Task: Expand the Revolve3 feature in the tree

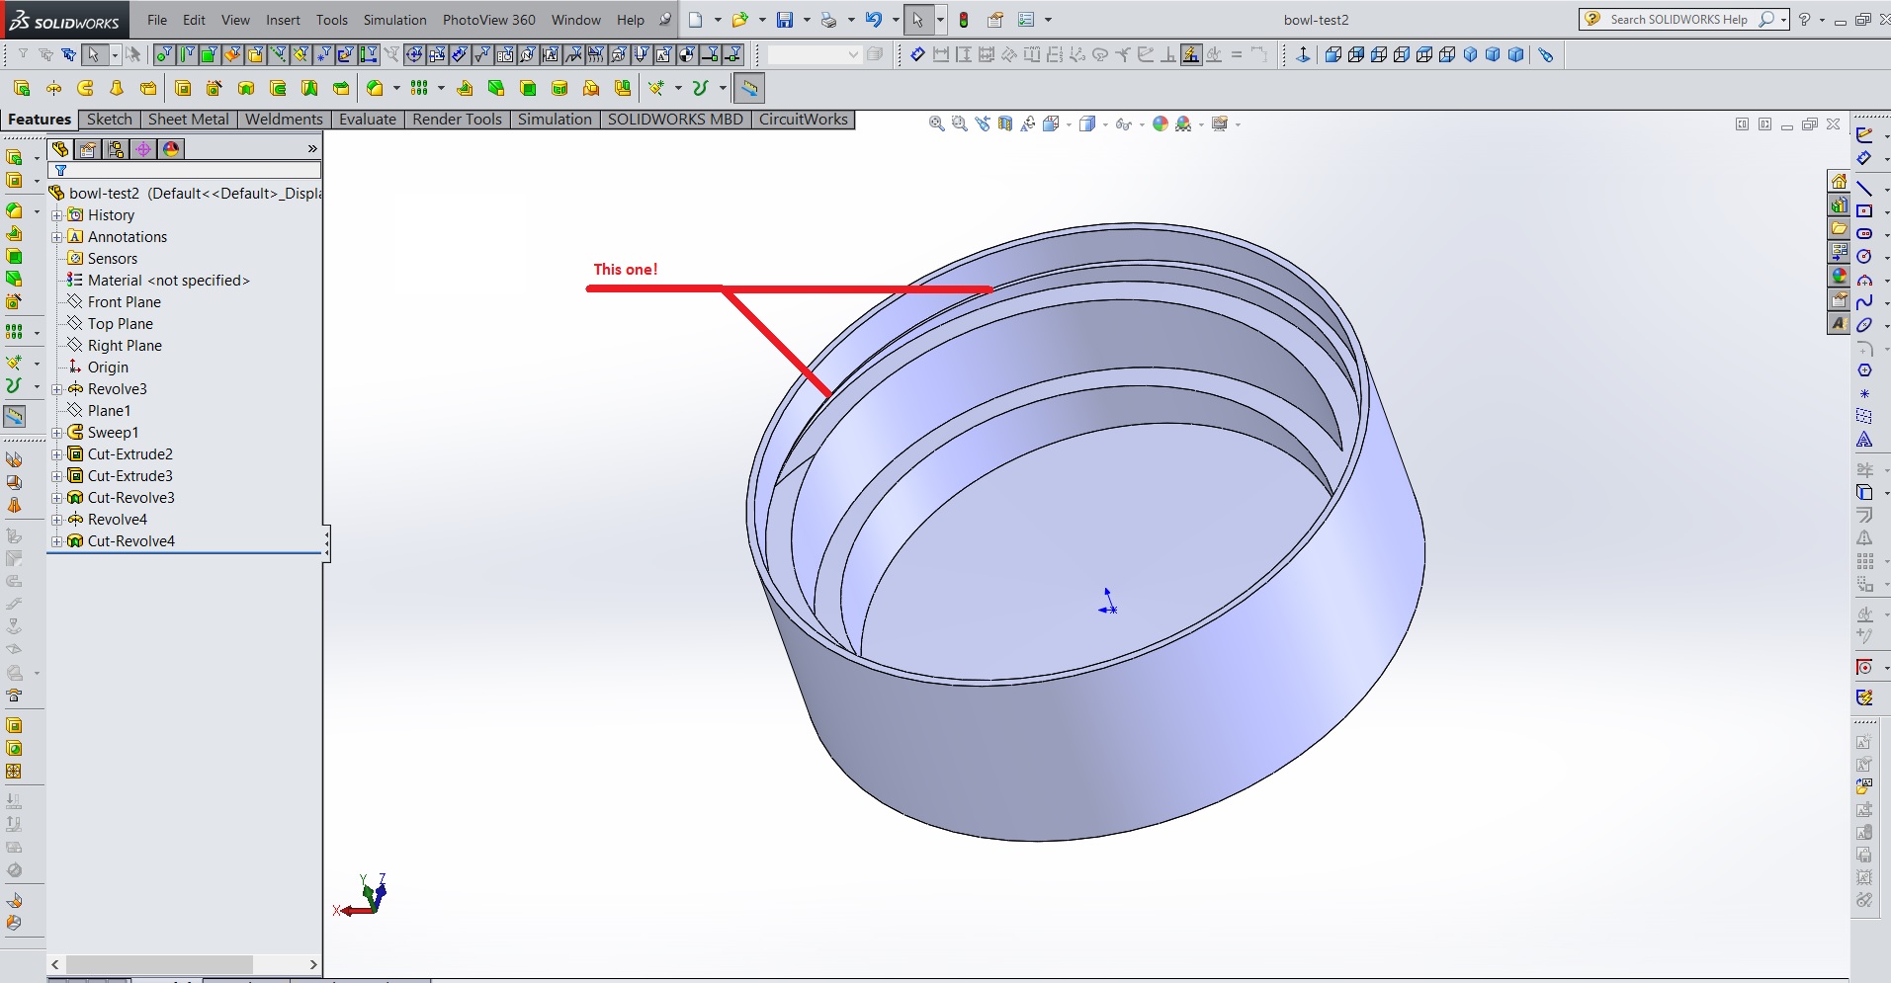Action: coord(57,388)
